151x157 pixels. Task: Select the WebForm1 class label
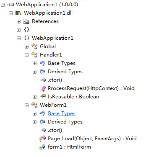(x=53, y=105)
